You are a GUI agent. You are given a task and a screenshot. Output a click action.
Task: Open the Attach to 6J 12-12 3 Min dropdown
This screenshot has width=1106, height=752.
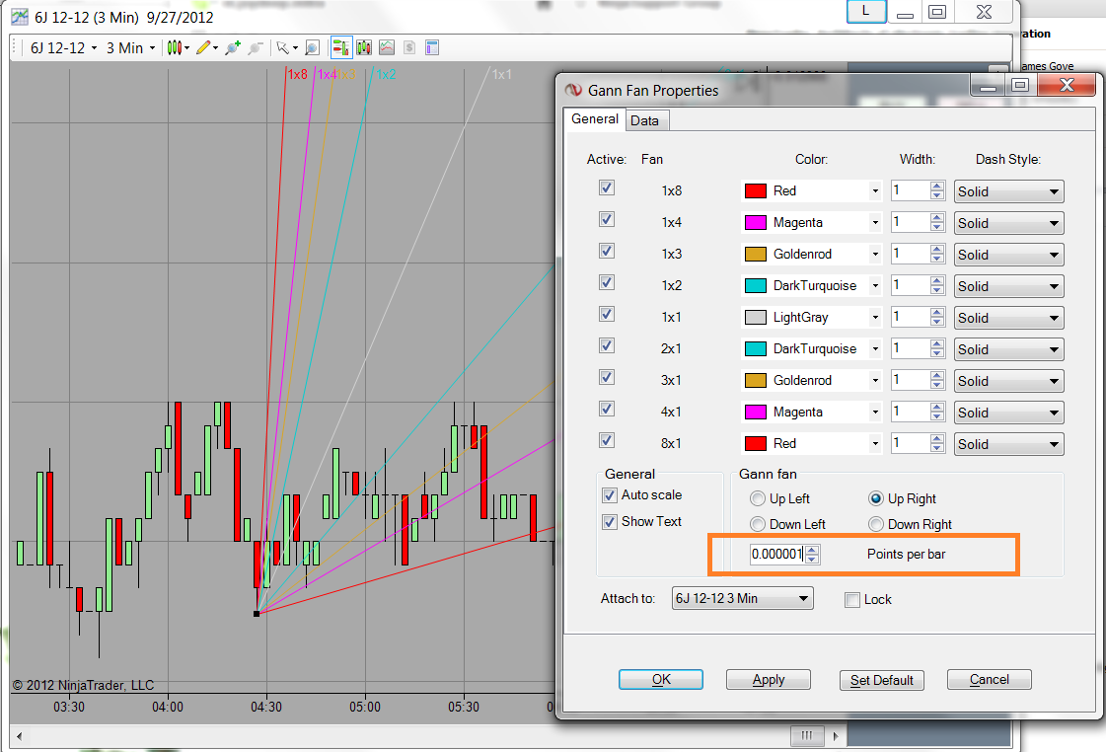[742, 598]
